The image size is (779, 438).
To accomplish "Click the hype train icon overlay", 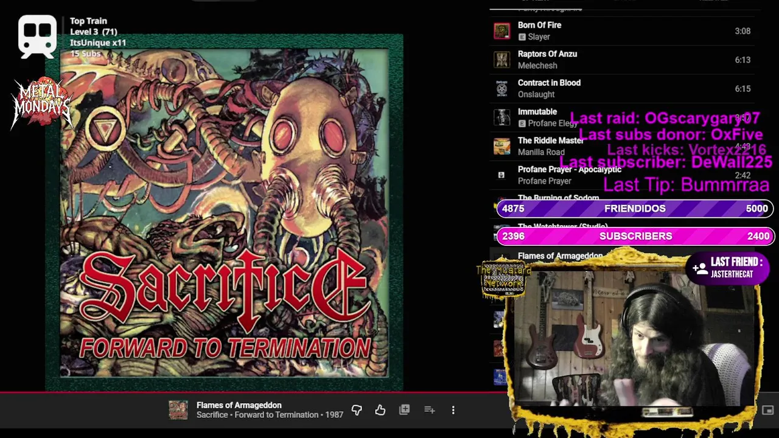I will (x=37, y=36).
